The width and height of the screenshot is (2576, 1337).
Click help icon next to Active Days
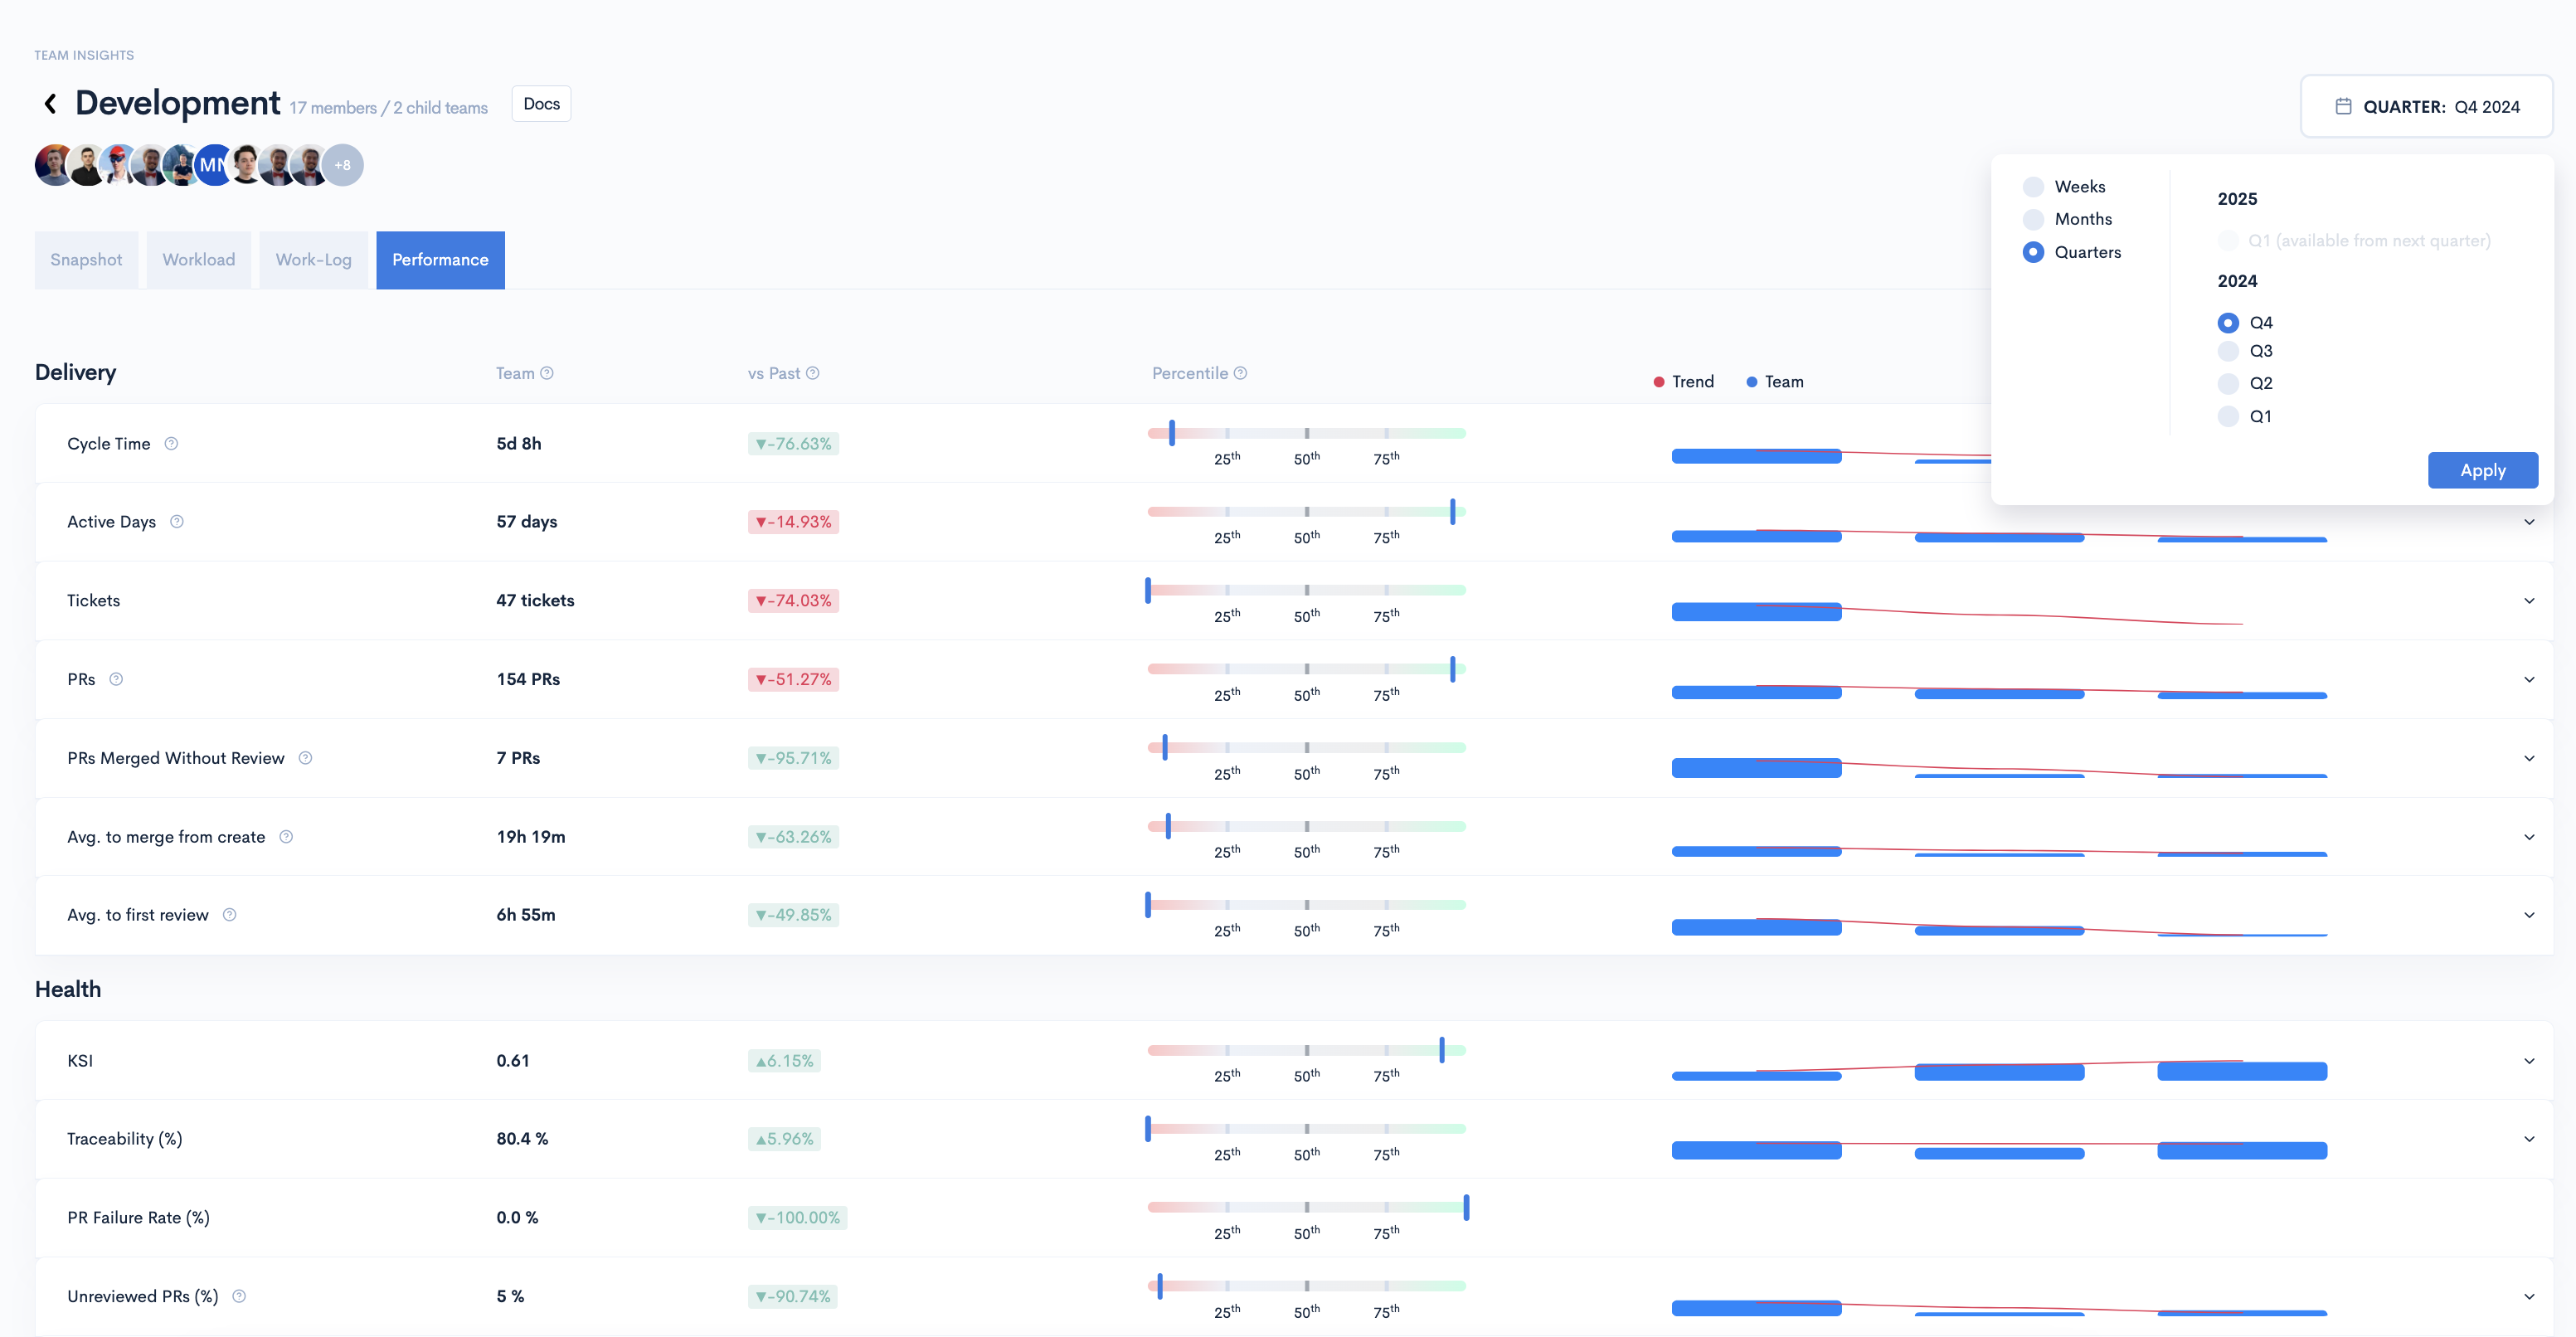[177, 522]
